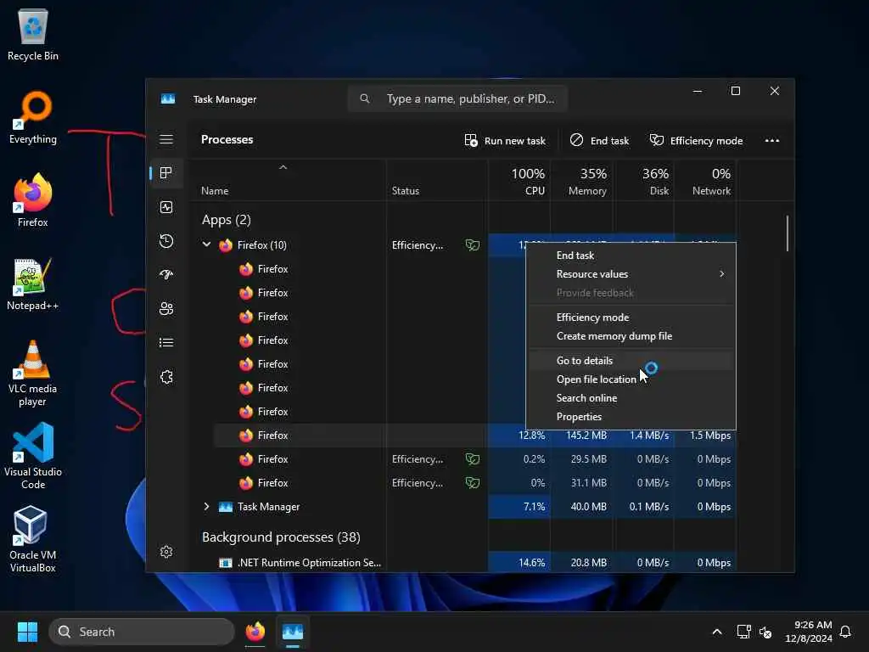Open Task Manager settings gear
Image resolution: width=869 pixels, height=652 pixels.
pyautogui.click(x=166, y=552)
